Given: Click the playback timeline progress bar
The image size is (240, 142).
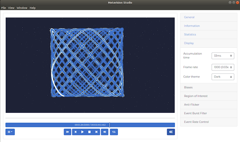Looking at the screenshot, I should pyautogui.click(x=90, y=125).
